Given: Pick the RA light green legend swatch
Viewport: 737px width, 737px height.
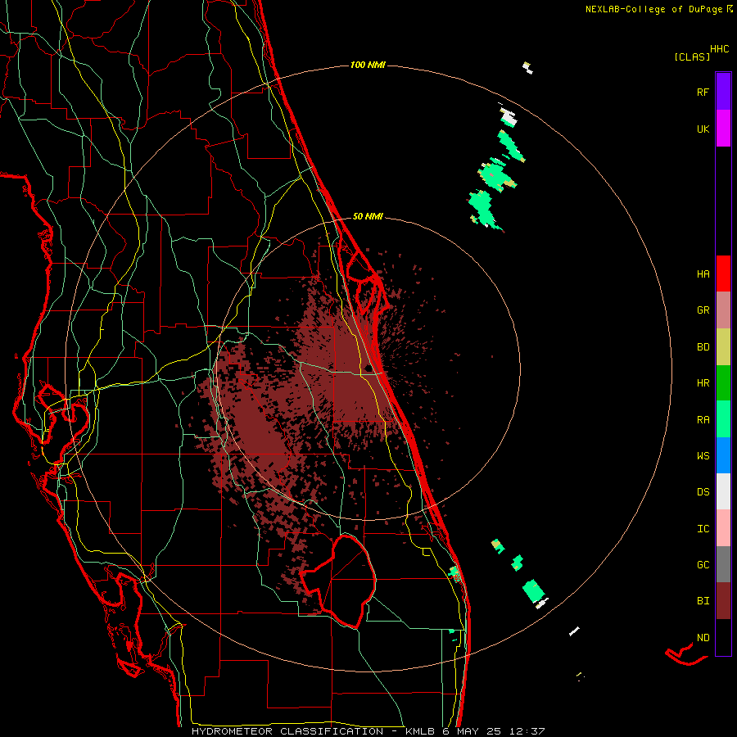Looking at the screenshot, I should click(x=723, y=419).
